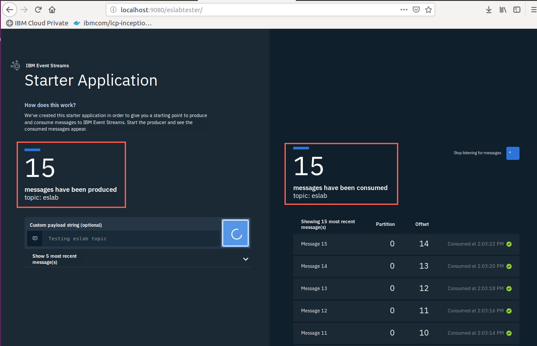Reload the page with the refresh icon
Screen dimensions: 537x346
click(38, 9)
